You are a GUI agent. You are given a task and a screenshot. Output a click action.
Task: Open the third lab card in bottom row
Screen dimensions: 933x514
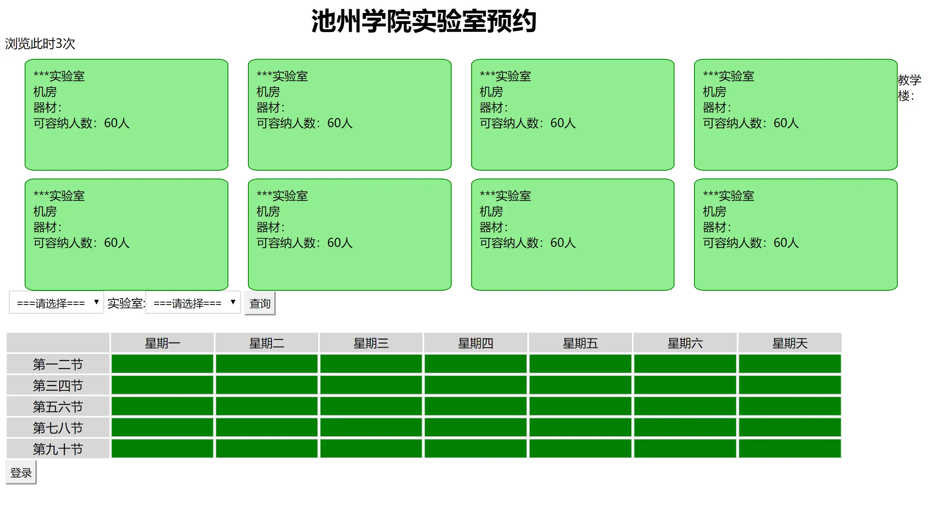(x=572, y=234)
